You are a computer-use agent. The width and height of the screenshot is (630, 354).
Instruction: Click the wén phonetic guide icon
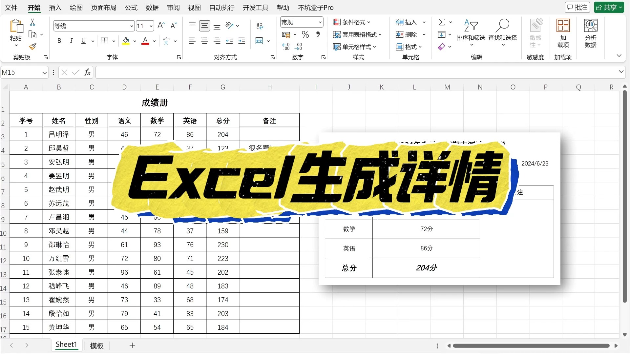tap(166, 41)
